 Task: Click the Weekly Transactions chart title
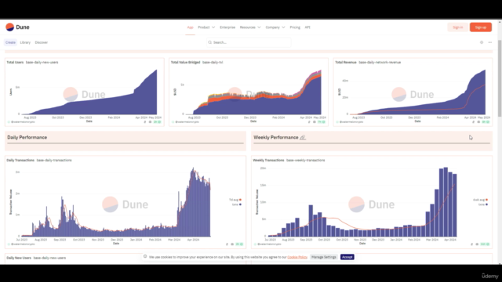(x=268, y=160)
